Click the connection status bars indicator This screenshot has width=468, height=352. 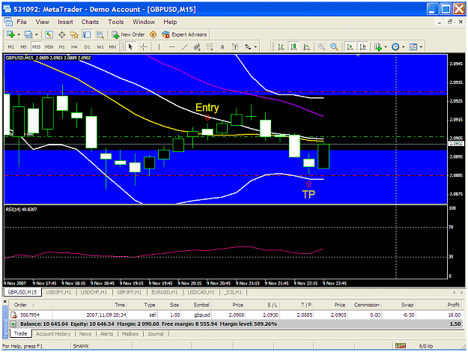pyautogui.click(x=401, y=346)
